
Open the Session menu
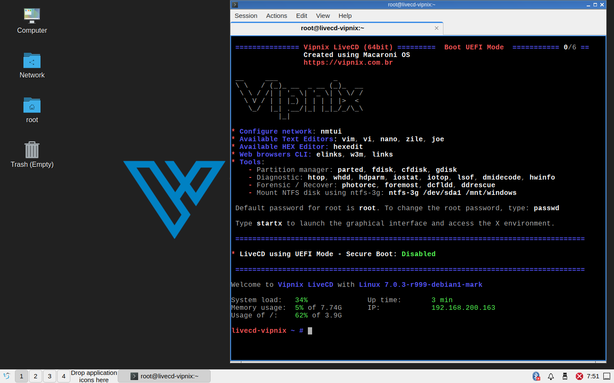click(246, 16)
